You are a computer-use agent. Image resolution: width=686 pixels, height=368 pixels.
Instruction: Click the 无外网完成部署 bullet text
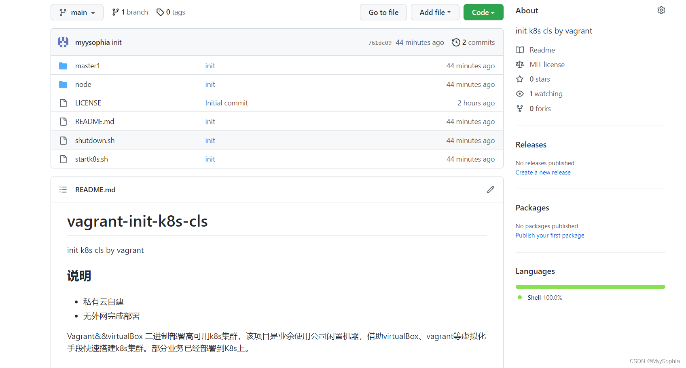point(111,316)
